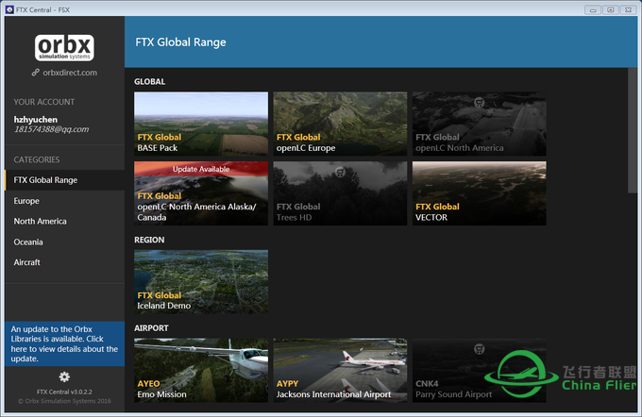642x417 pixels.
Task: Open the orbxdirect.com link
Action: [70, 73]
